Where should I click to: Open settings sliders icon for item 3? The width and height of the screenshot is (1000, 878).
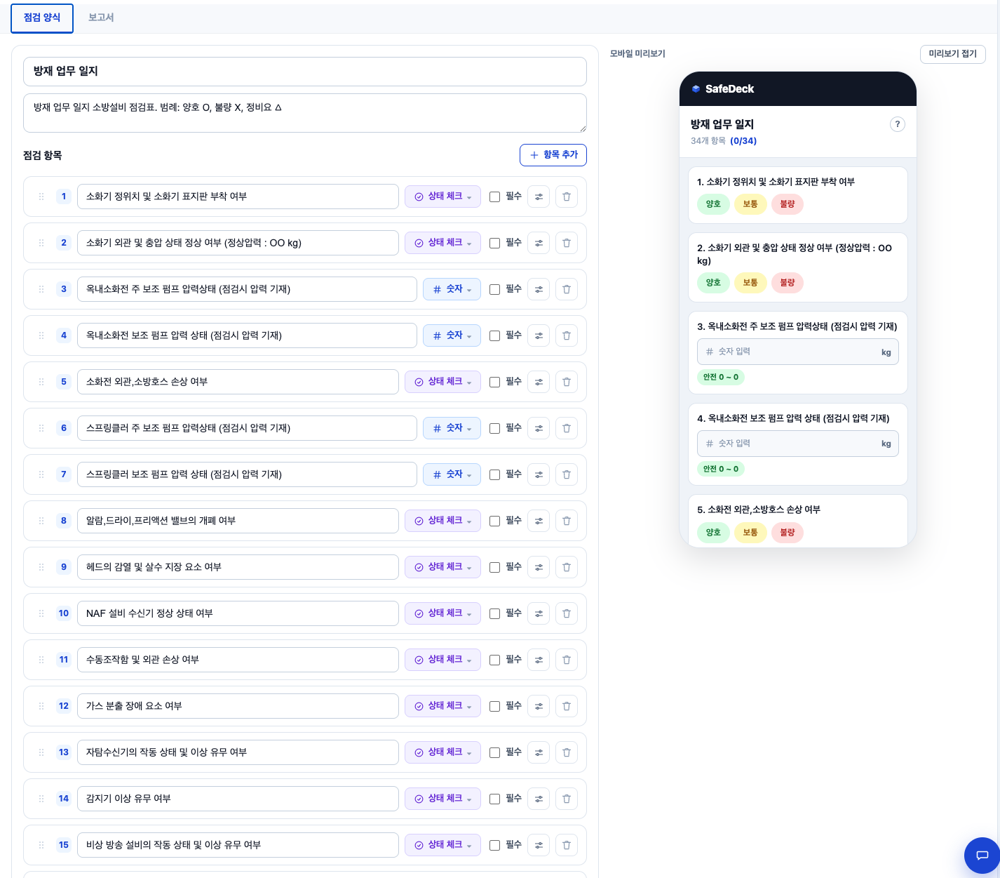(x=539, y=289)
